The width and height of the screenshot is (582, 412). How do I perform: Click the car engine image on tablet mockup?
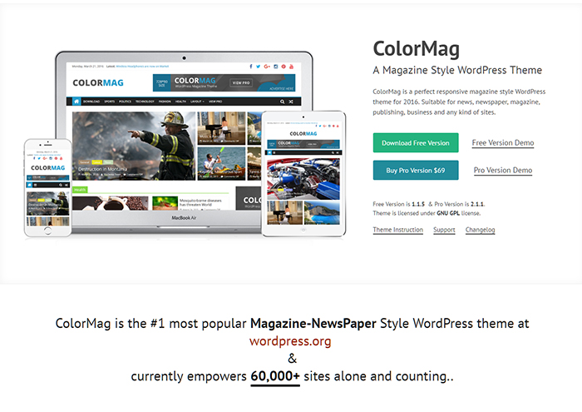tap(303, 179)
